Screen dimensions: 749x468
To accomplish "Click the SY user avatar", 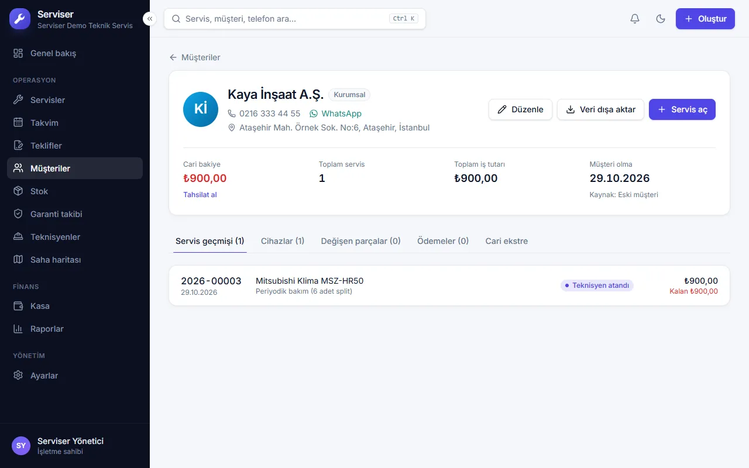I will [x=21, y=446].
